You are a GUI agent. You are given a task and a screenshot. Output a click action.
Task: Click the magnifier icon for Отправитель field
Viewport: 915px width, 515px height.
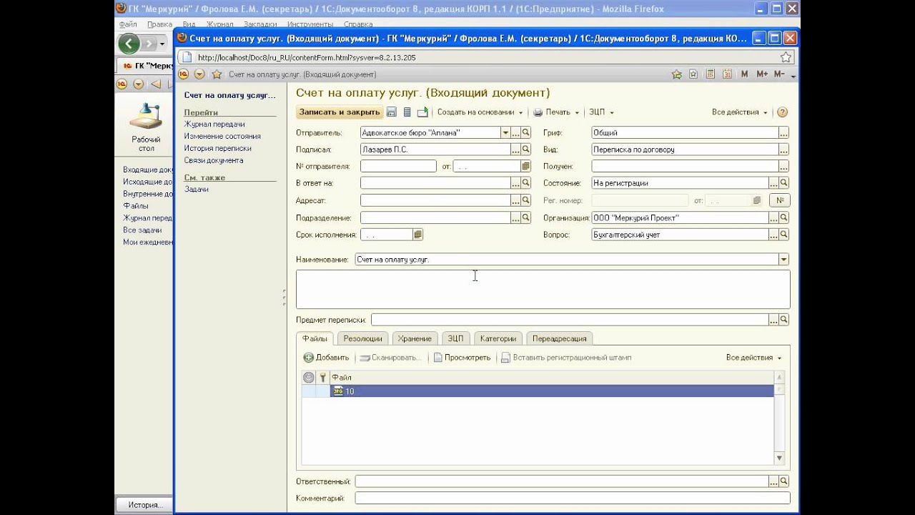coord(526,132)
